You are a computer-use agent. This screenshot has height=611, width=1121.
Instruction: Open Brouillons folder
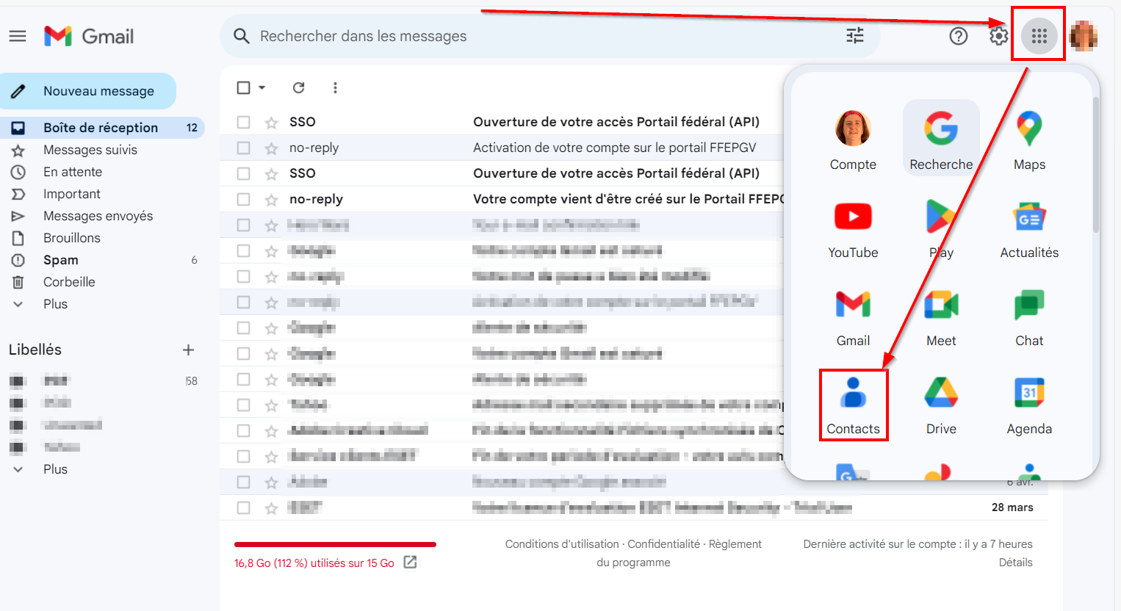coord(72,238)
